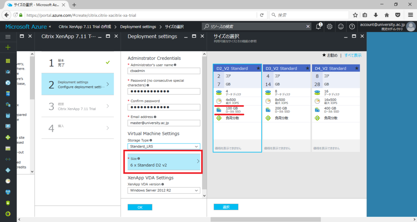Maximize the Deployment settings blade
417x222 pixels.
(x=194, y=36)
